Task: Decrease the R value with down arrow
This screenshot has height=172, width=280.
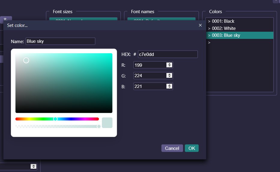Action: 169,66
